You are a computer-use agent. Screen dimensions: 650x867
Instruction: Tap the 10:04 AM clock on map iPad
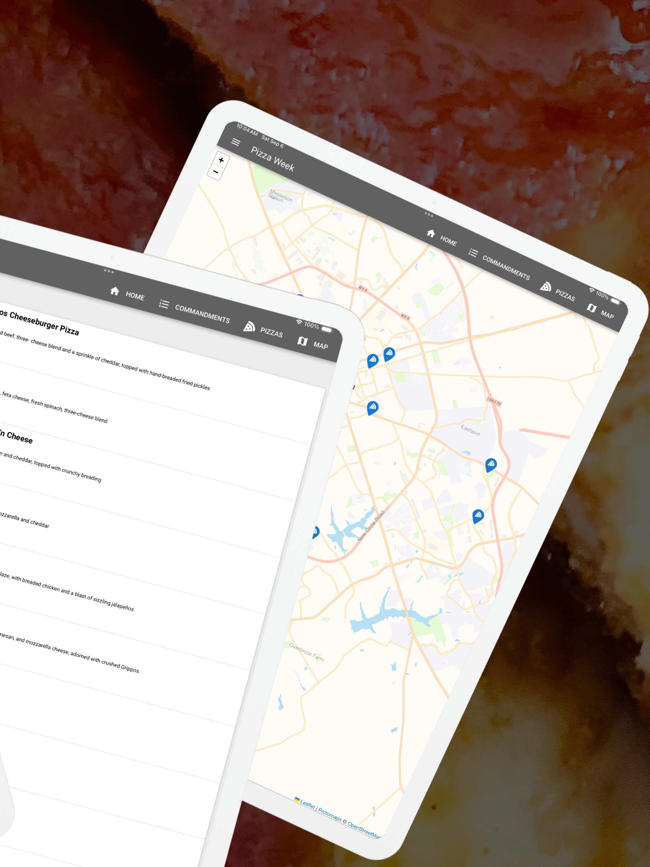tap(247, 130)
